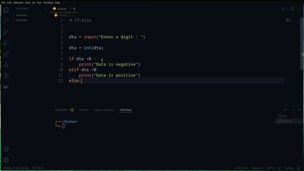Click the 'dta = int(dta)' line
304x171 pixels.
[86, 48]
